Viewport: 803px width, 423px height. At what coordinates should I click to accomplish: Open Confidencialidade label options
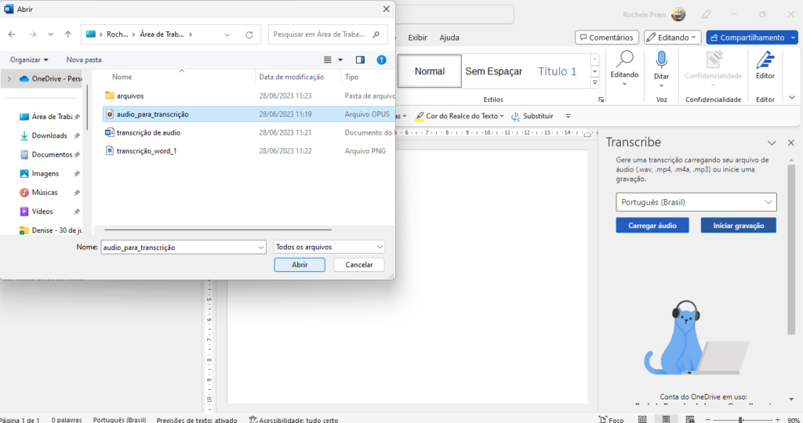click(x=714, y=67)
